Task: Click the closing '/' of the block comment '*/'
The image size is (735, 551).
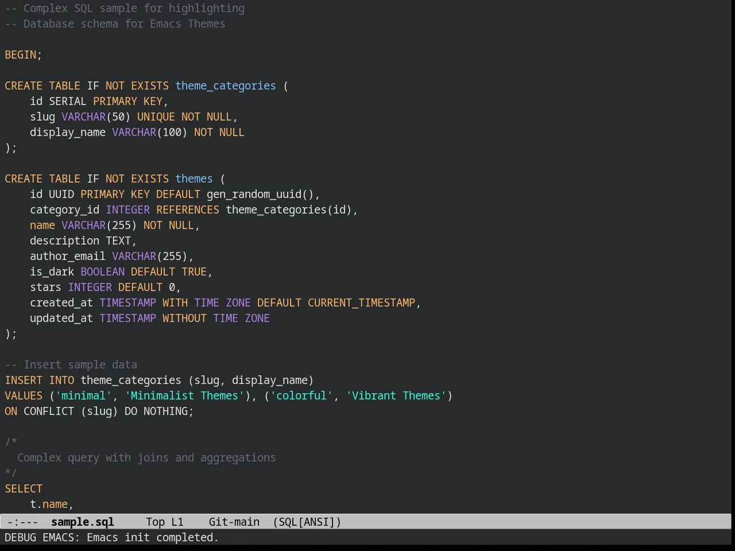Action: click(x=14, y=473)
